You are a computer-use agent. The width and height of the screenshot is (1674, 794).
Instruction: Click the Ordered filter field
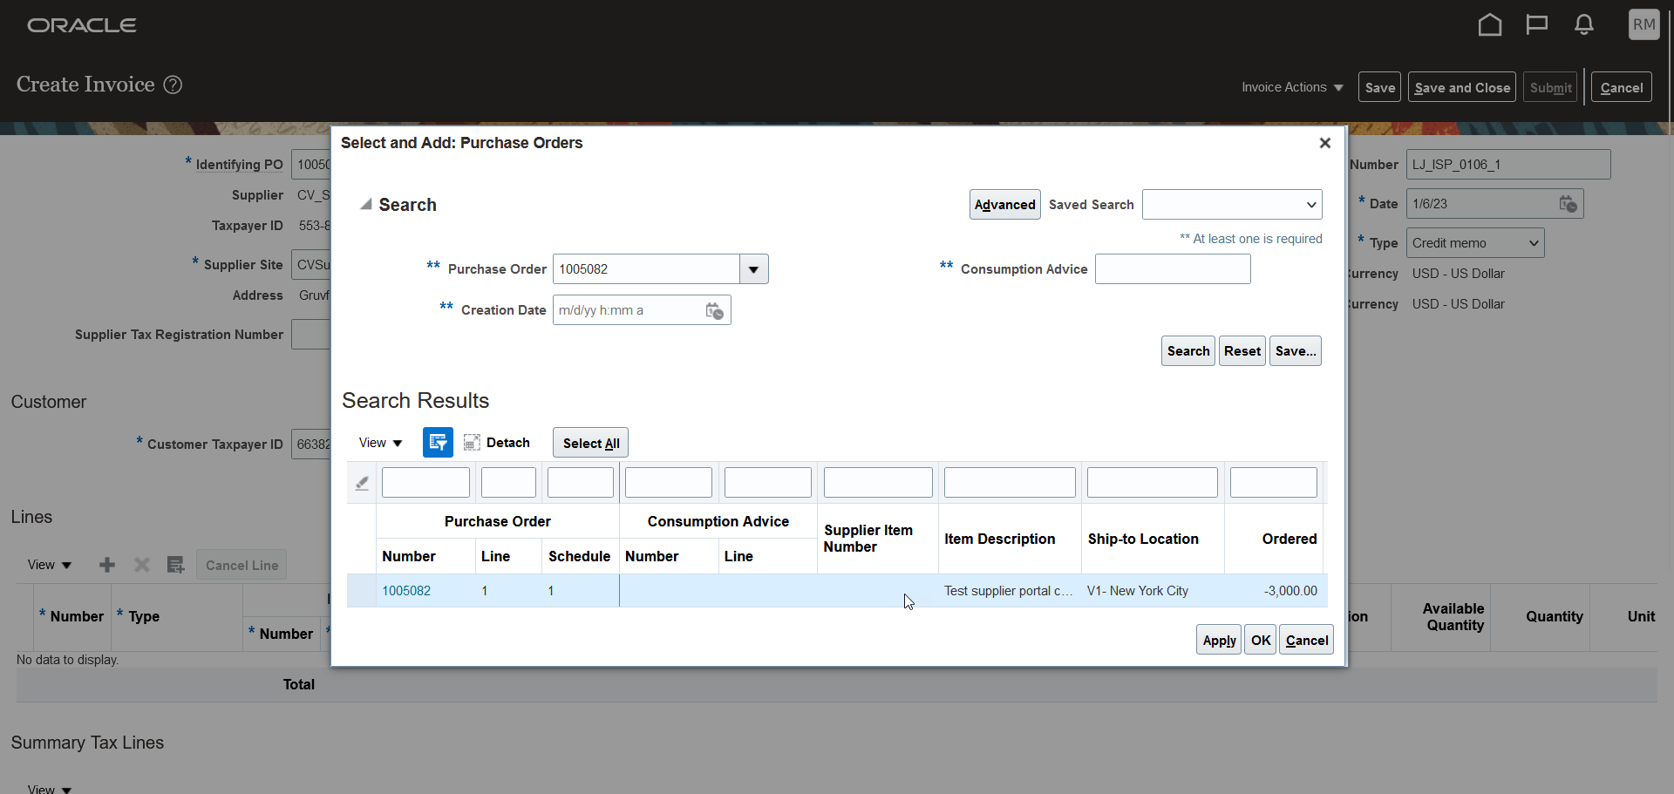coord(1274,483)
